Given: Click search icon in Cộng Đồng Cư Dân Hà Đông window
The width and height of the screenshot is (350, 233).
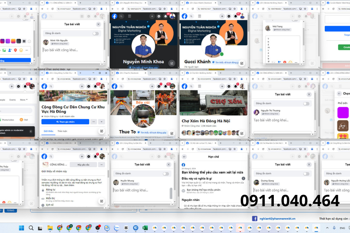Looking at the screenshot, I should point(51,86).
